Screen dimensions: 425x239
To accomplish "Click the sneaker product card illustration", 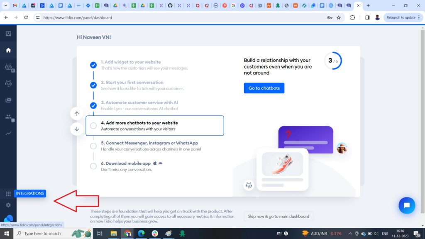I will (282, 169).
